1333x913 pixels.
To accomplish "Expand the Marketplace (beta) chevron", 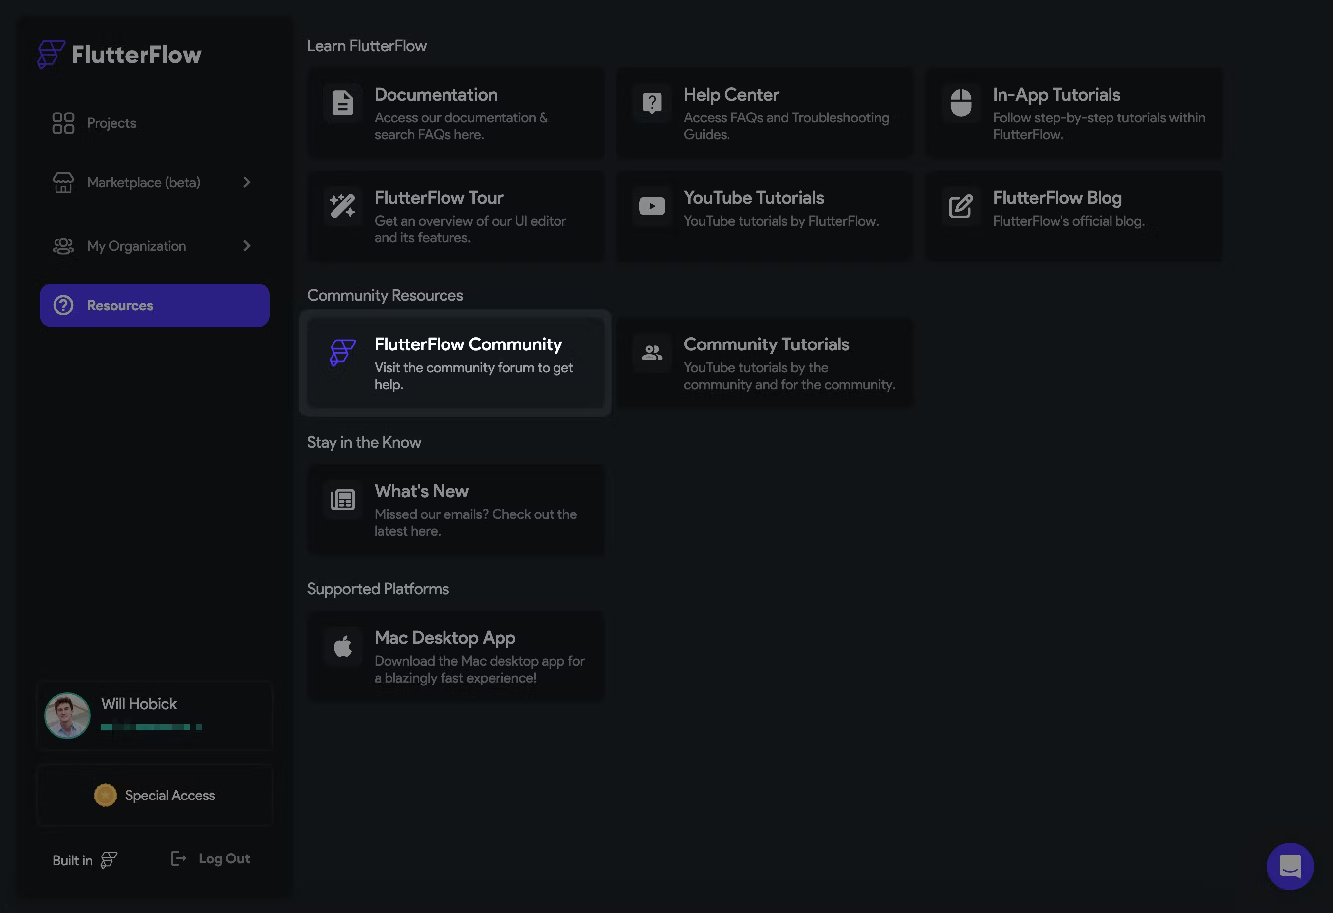I will (247, 182).
